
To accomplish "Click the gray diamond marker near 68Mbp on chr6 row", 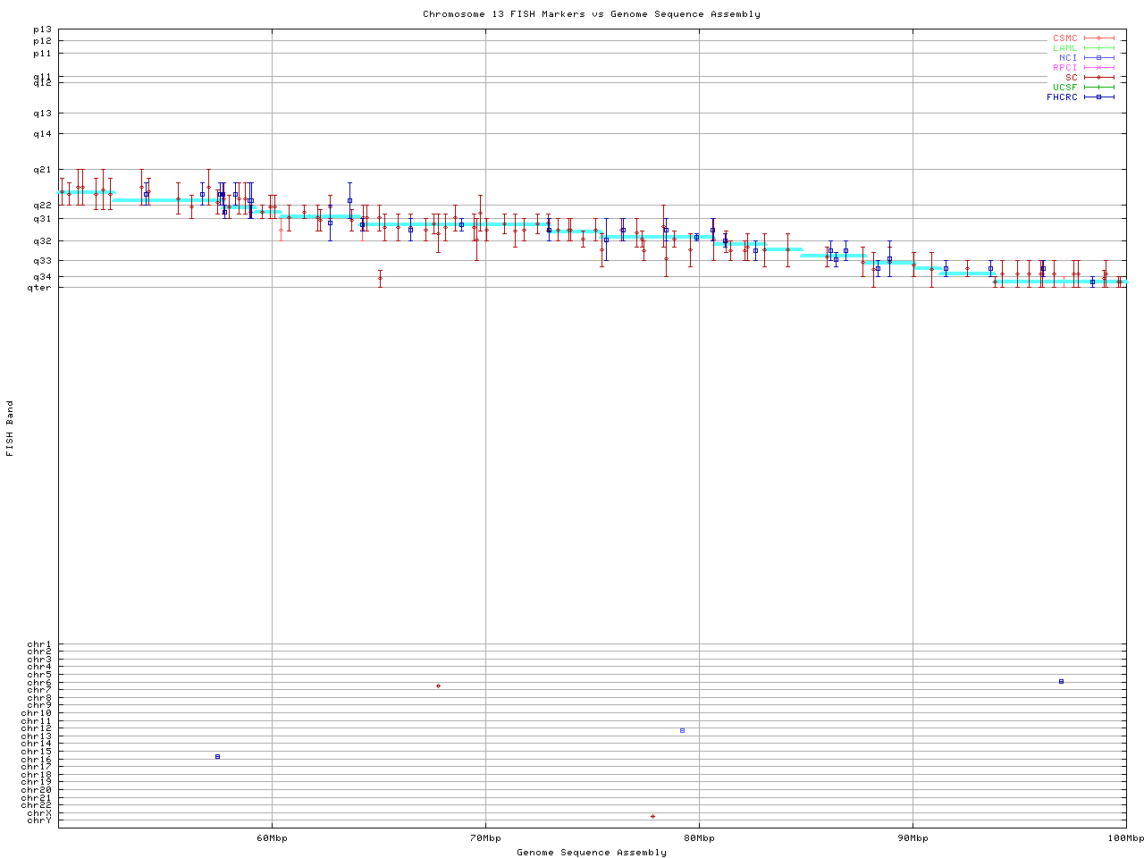I will 438,686.
